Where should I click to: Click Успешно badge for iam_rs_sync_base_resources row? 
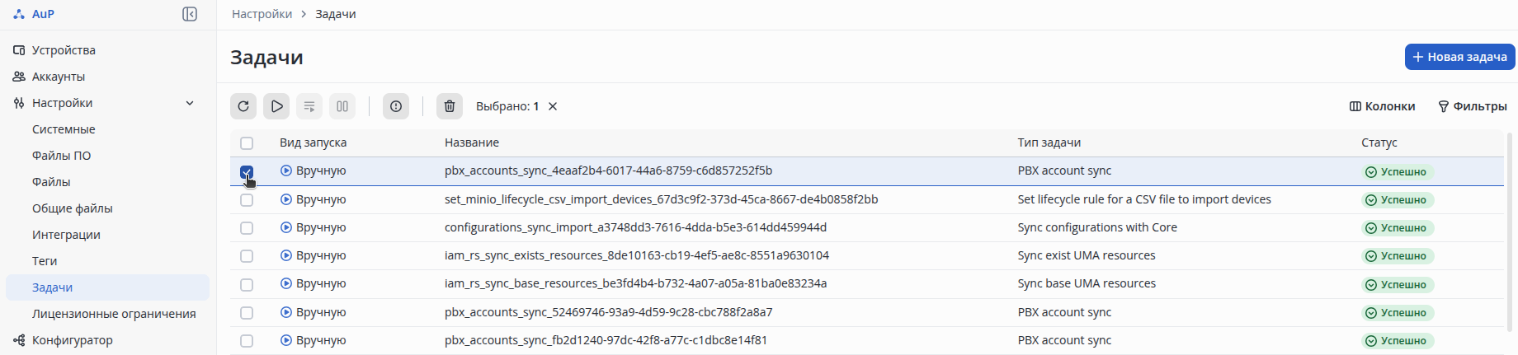pos(1398,285)
